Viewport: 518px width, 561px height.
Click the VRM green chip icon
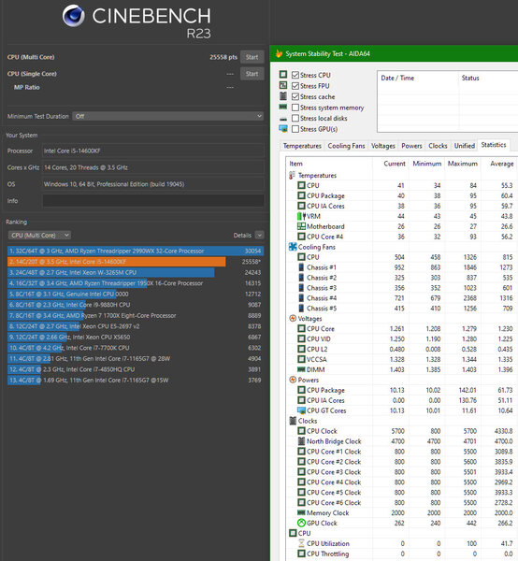point(301,216)
